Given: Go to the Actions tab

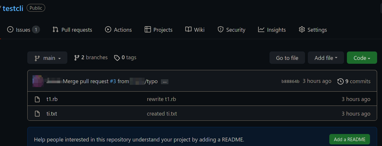Looking at the screenshot, I should pos(118,30).
